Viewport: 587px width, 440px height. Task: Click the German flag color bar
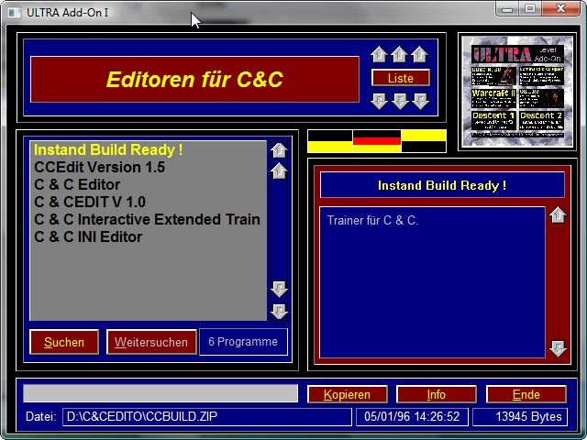(376, 140)
